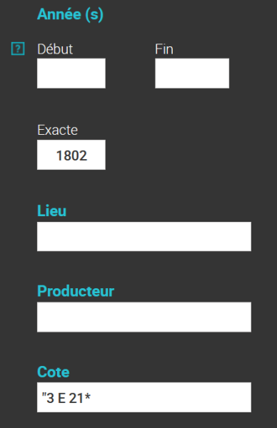Activate the empty Lieu text field
The height and width of the screenshot is (428, 277).
pos(144,236)
